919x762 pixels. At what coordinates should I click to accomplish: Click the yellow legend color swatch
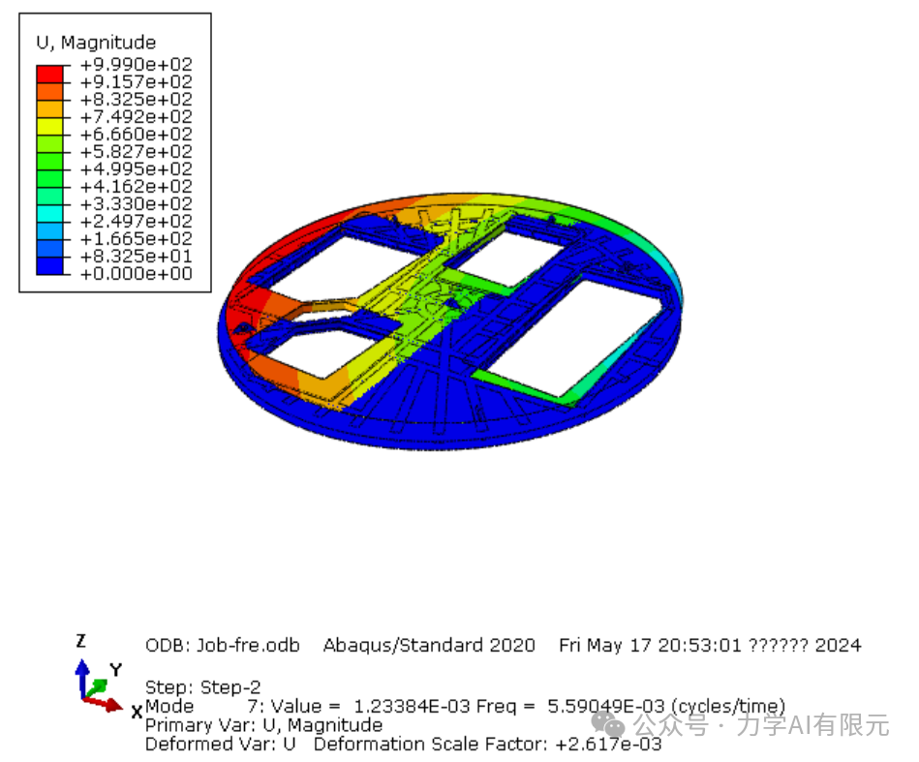tap(49, 126)
